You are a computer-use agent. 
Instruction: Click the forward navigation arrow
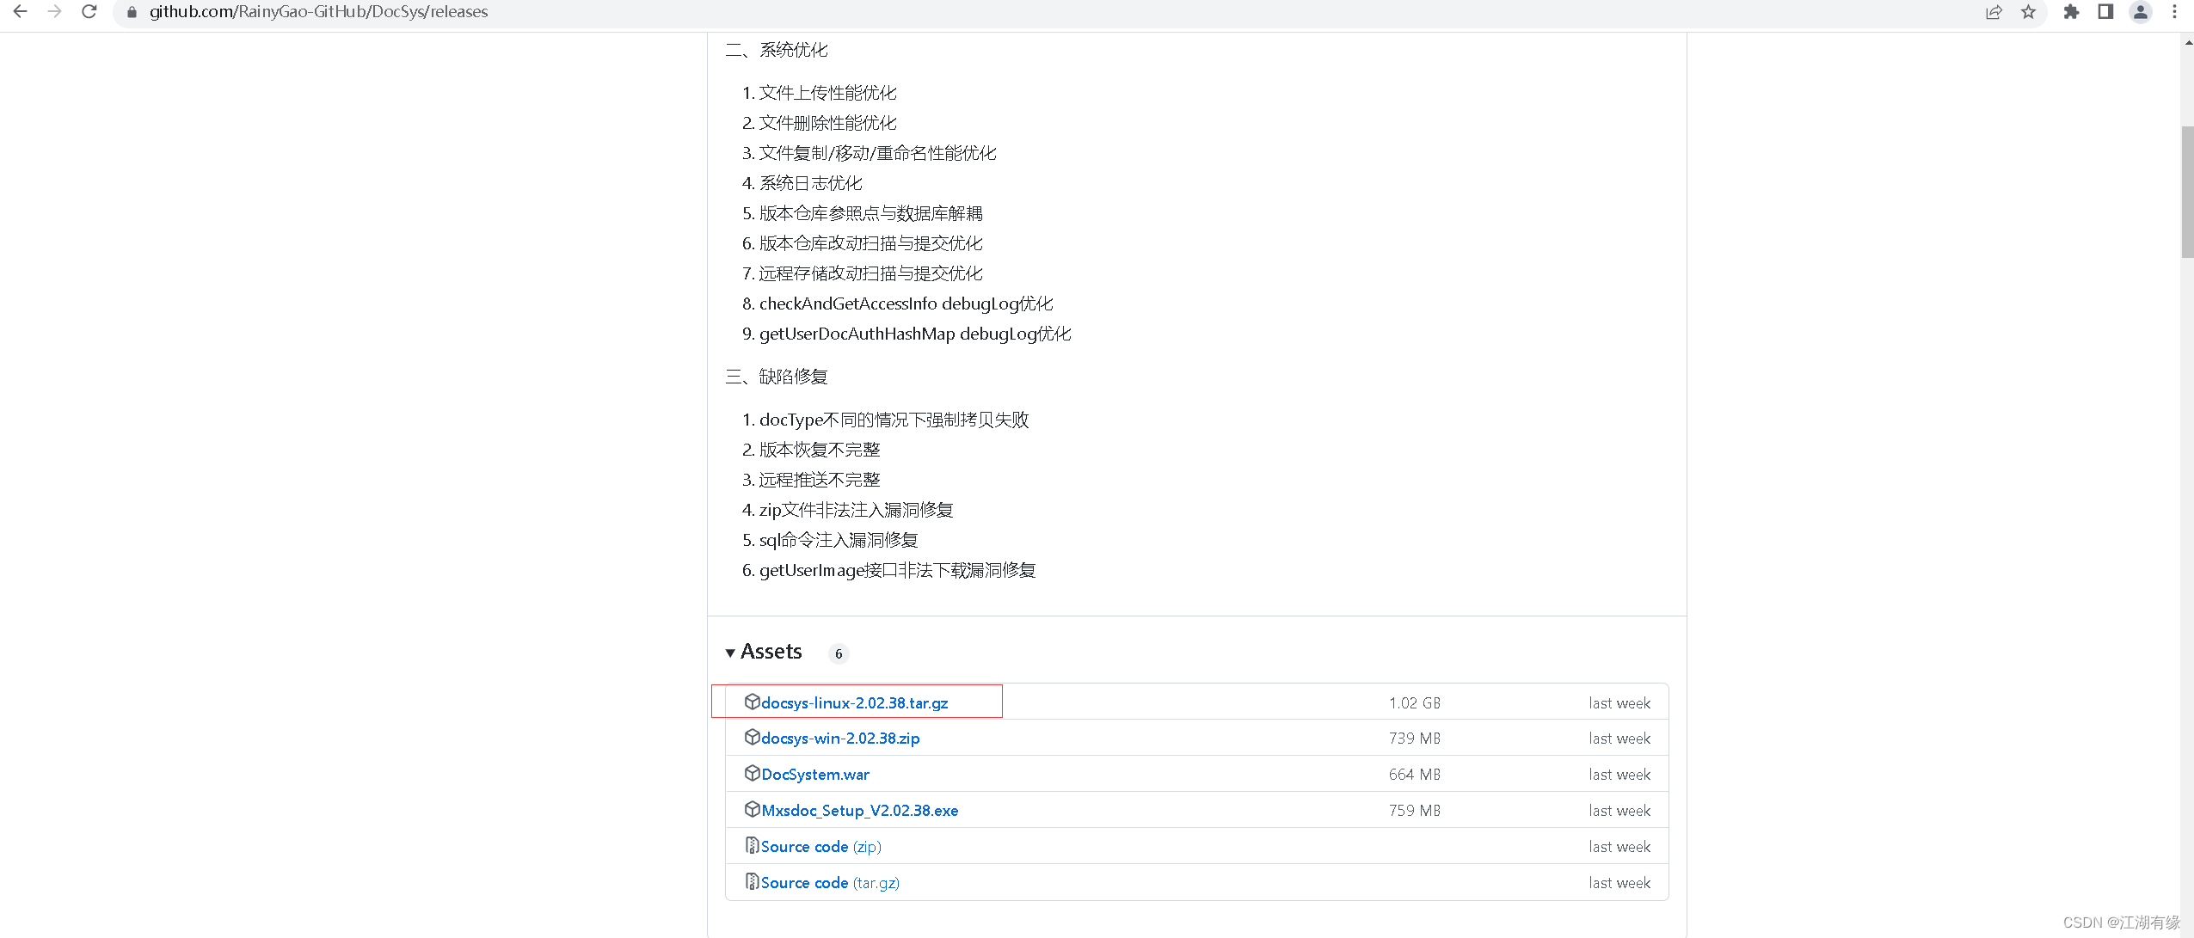pyautogui.click(x=55, y=12)
